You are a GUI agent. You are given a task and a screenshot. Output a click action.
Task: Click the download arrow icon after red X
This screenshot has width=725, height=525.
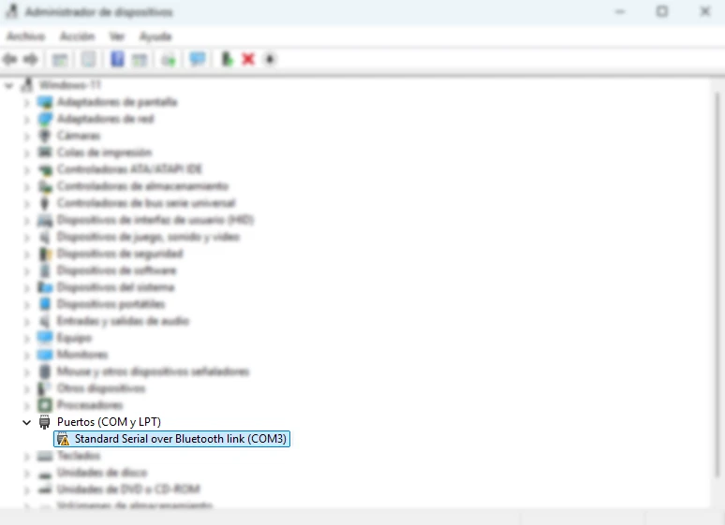click(270, 59)
